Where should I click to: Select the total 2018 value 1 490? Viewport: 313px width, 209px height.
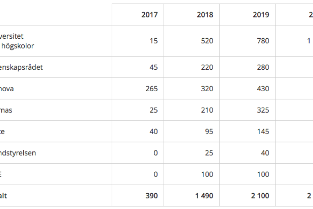click(x=204, y=196)
